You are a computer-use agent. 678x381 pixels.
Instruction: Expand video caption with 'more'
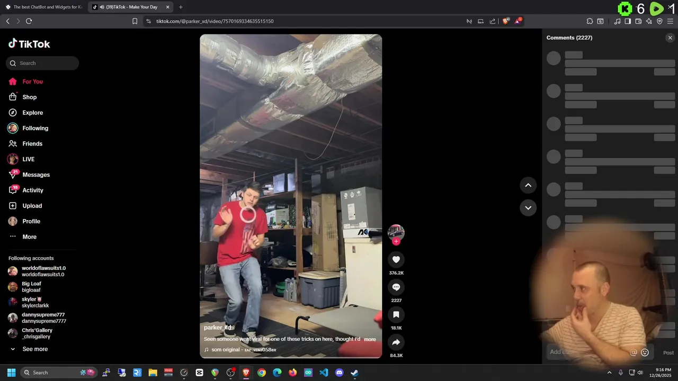click(x=370, y=339)
